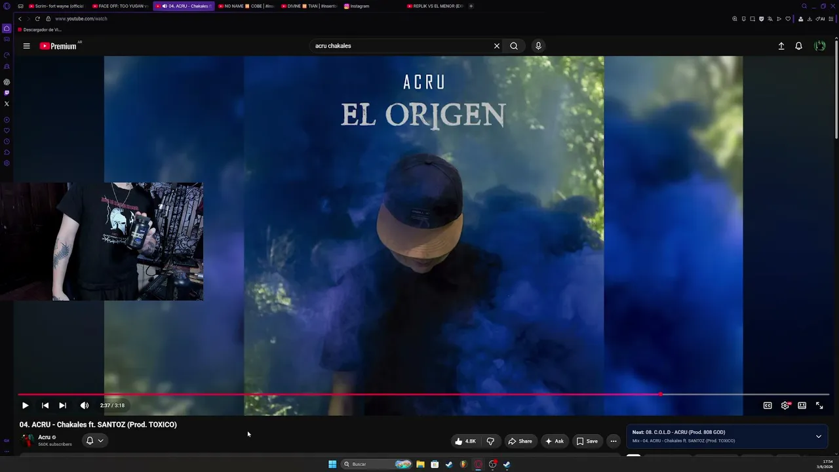Open Microsoft Store from the taskbar
This screenshot has height=472, width=839.
(435, 464)
